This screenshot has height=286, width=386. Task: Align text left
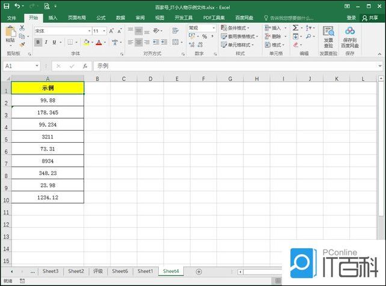(x=130, y=42)
